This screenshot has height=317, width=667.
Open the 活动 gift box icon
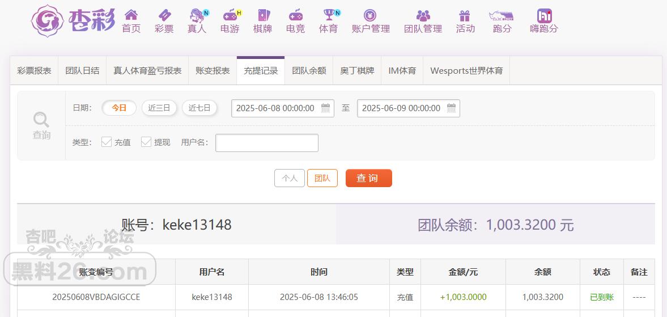tap(465, 16)
